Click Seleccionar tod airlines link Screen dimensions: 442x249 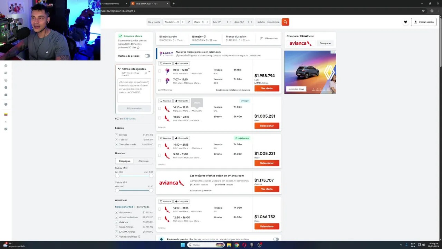click(124, 207)
